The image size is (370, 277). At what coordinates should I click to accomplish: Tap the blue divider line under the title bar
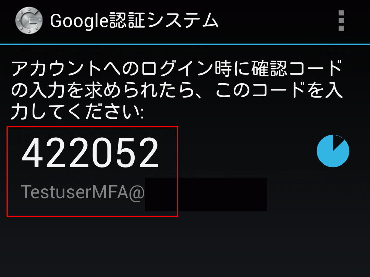(185, 44)
